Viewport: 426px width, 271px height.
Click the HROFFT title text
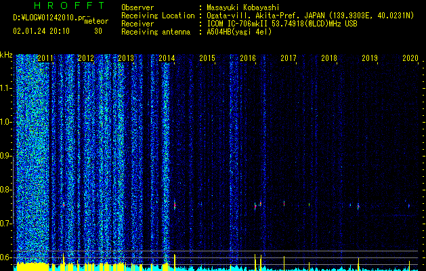point(69,5)
